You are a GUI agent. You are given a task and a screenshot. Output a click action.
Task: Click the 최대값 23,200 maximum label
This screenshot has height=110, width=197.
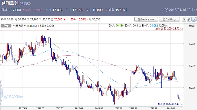[169, 29]
